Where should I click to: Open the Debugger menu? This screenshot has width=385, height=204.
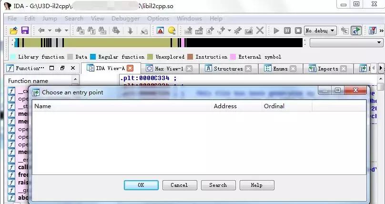[125, 19]
